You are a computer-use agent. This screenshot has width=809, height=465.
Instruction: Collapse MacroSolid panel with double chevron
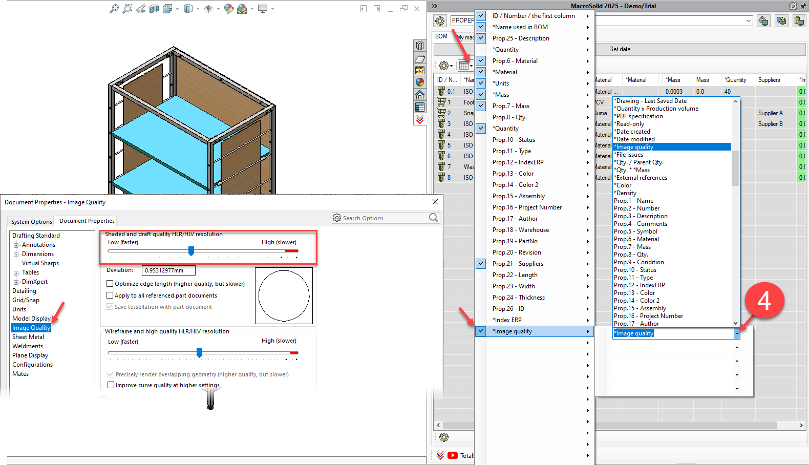[434, 6]
